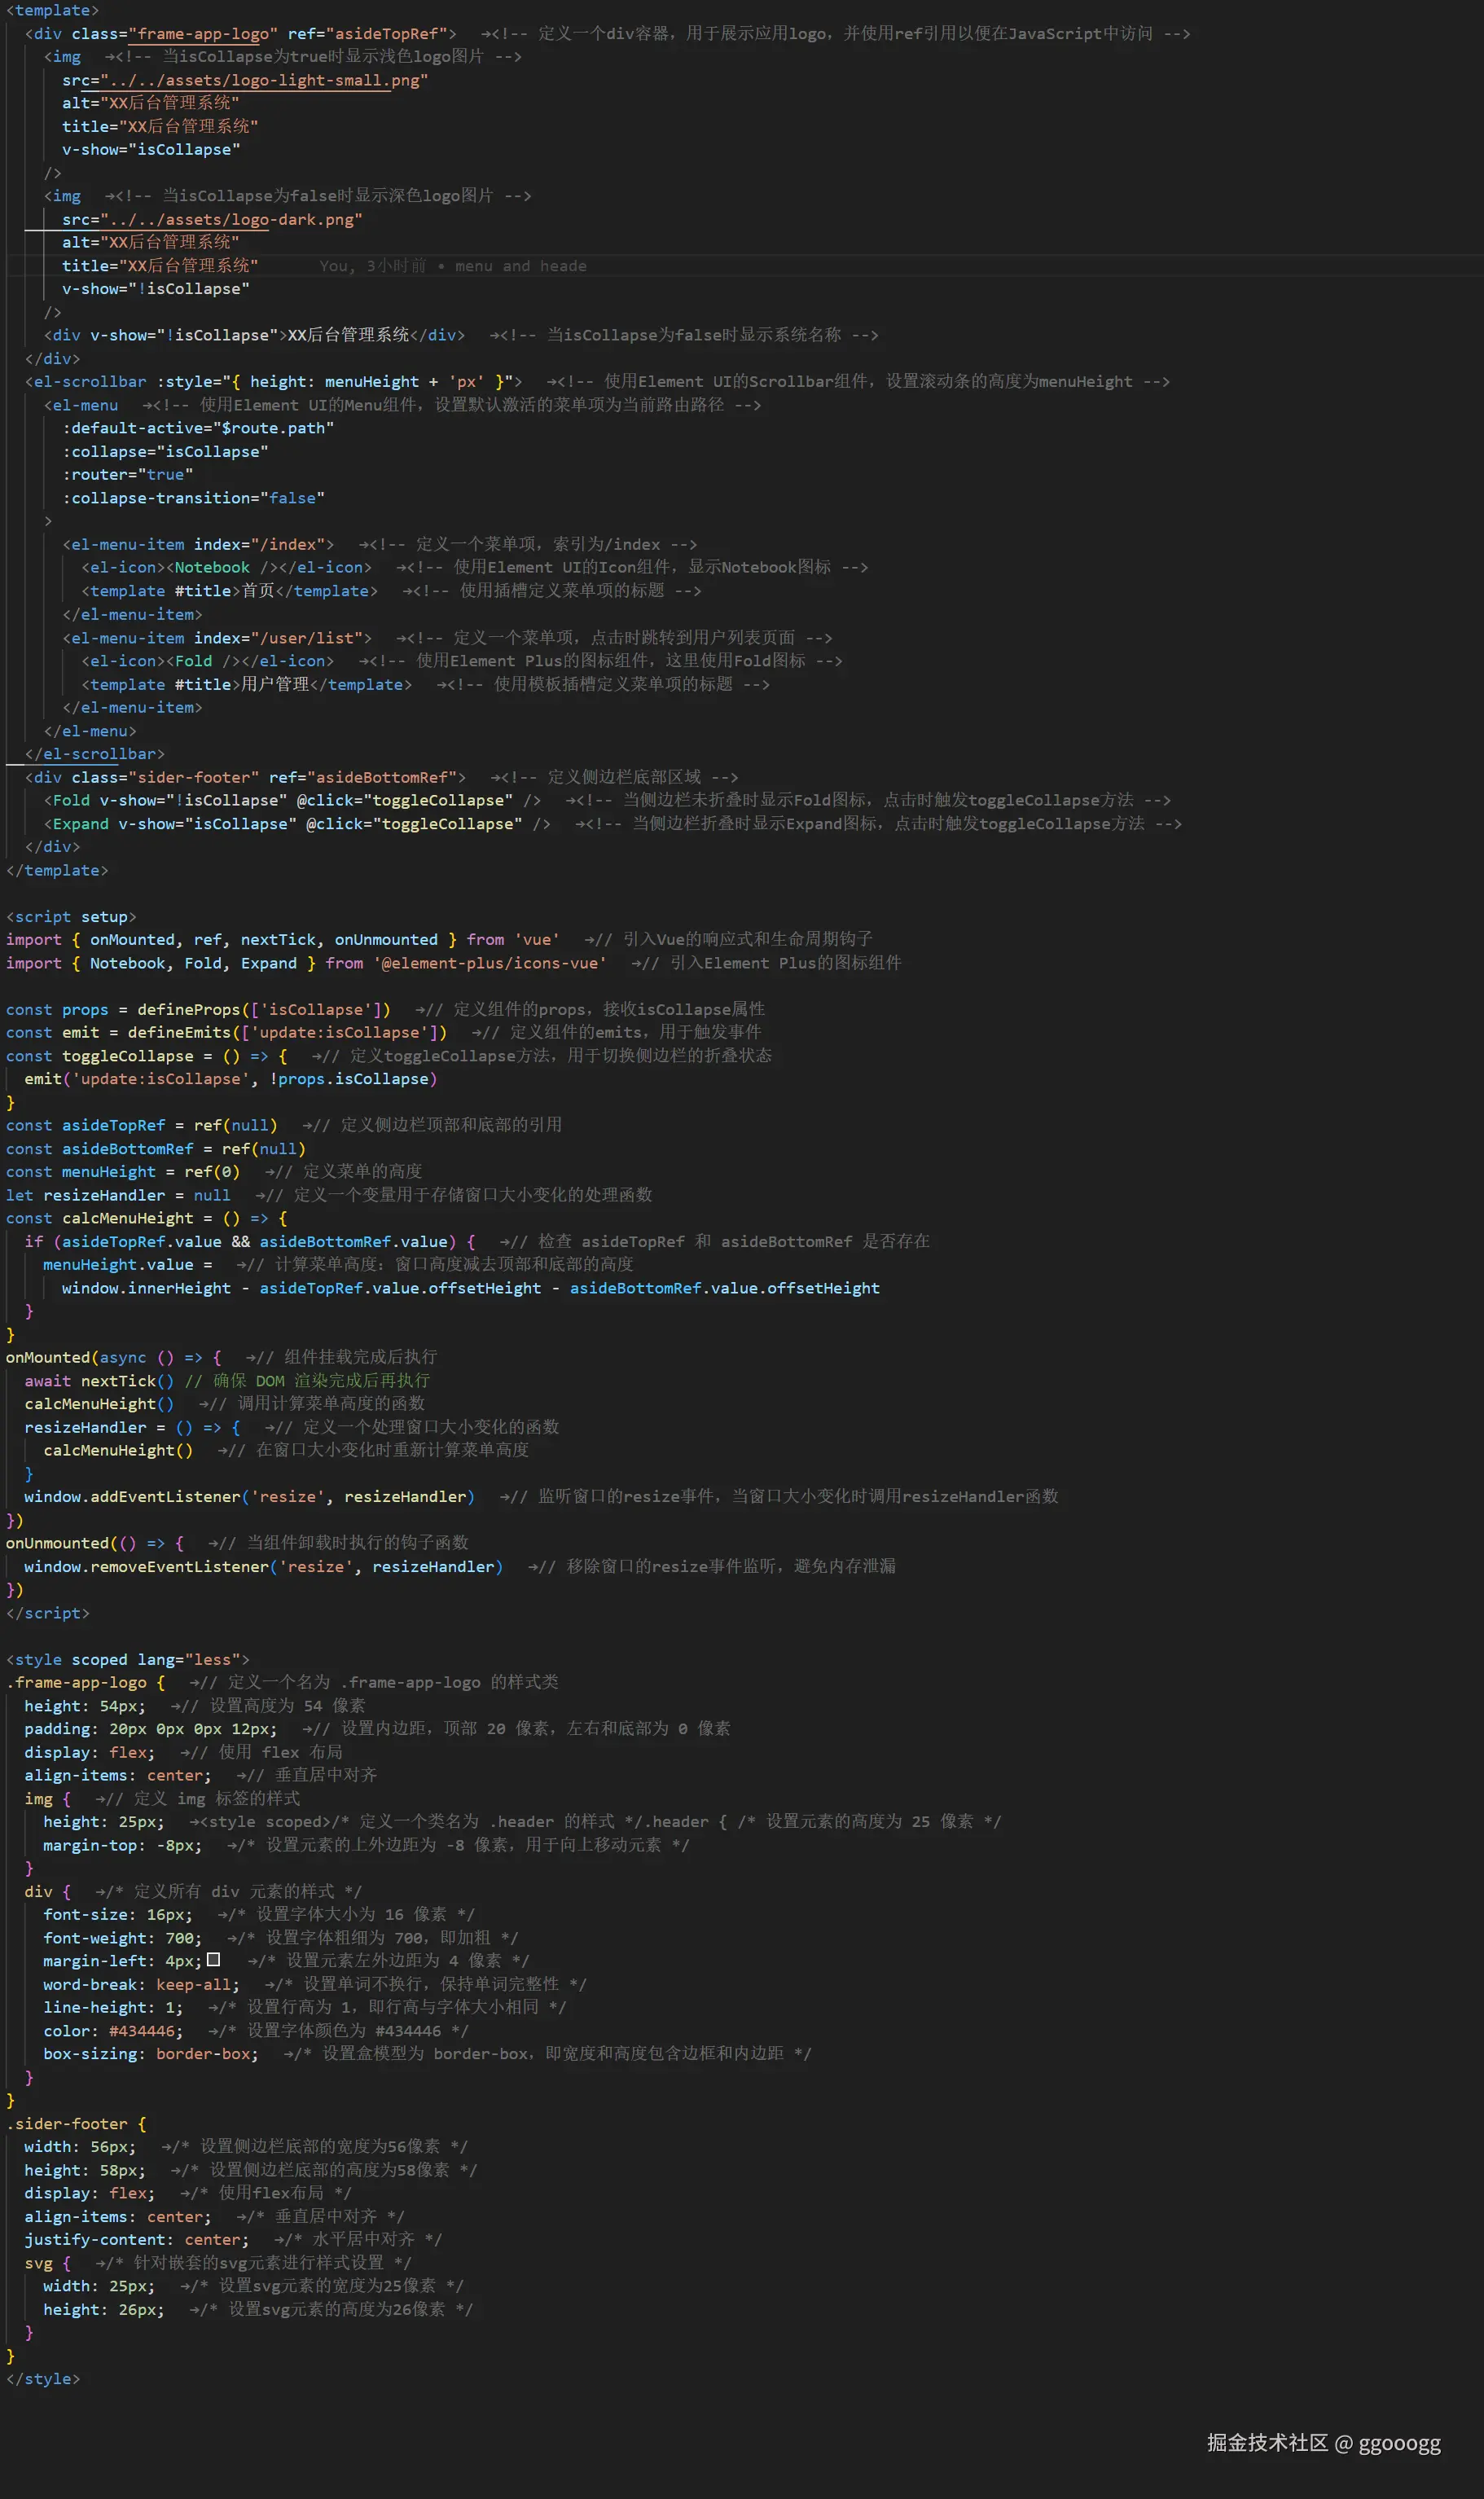Viewport: 1484px width, 2499px height.
Task: Click the await nextTick() line
Action: click(99, 1381)
